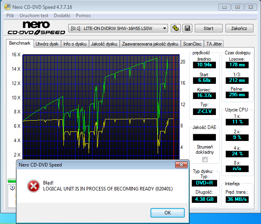The image size is (261, 224).
Task: Click the floppy disk save icon
Action: (x=187, y=28)
